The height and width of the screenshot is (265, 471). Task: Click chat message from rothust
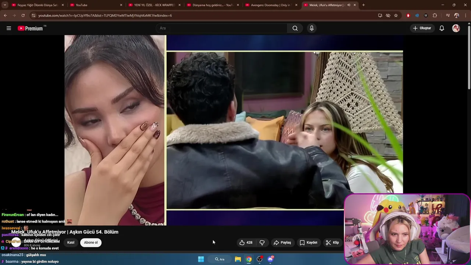pos(37,222)
